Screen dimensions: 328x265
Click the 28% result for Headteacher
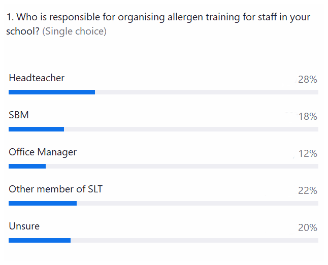click(307, 80)
